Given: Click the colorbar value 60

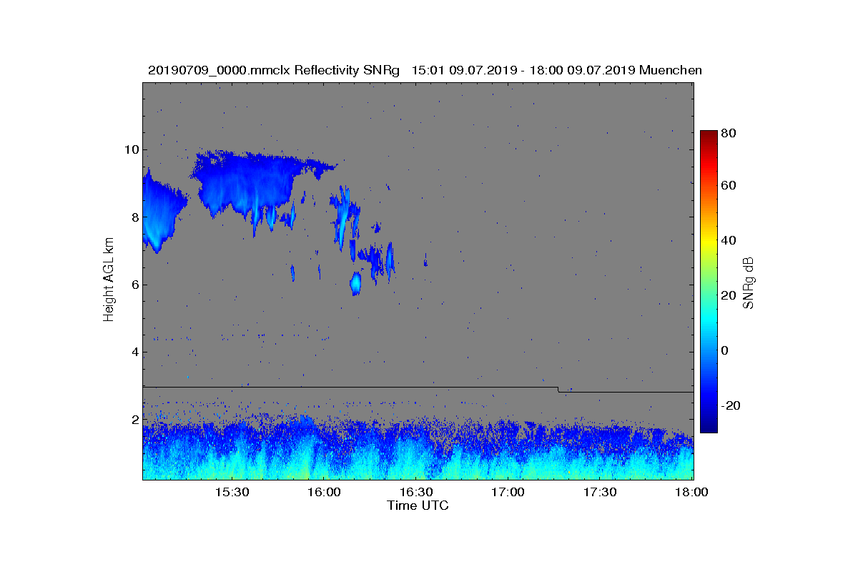Looking at the screenshot, I should [x=729, y=186].
